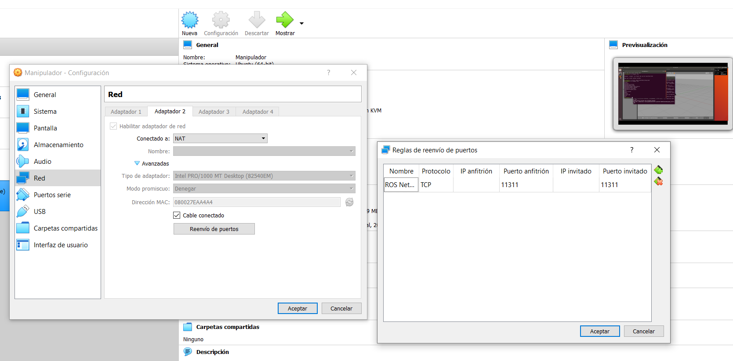Click the Nombre column header
733x361 pixels.
click(401, 171)
